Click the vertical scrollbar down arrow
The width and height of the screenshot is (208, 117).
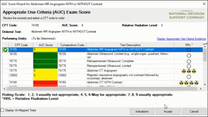click(x=205, y=84)
